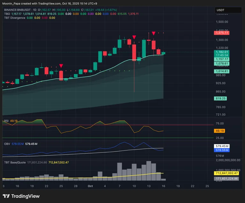Viewport: 245px width, 203px height.
Task: Click the Oct label on the time axis
Action: point(90,186)
